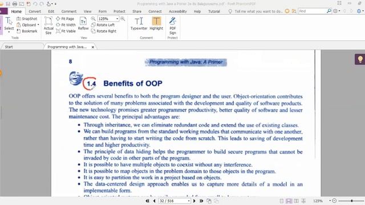Open the Comment ribbon tab

(x=68, y=11)
